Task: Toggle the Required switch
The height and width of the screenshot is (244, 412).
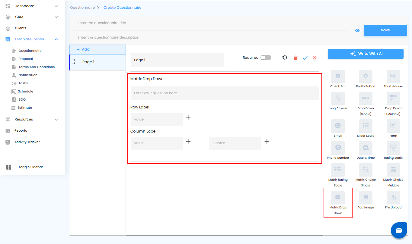Action: pos(266,58)
